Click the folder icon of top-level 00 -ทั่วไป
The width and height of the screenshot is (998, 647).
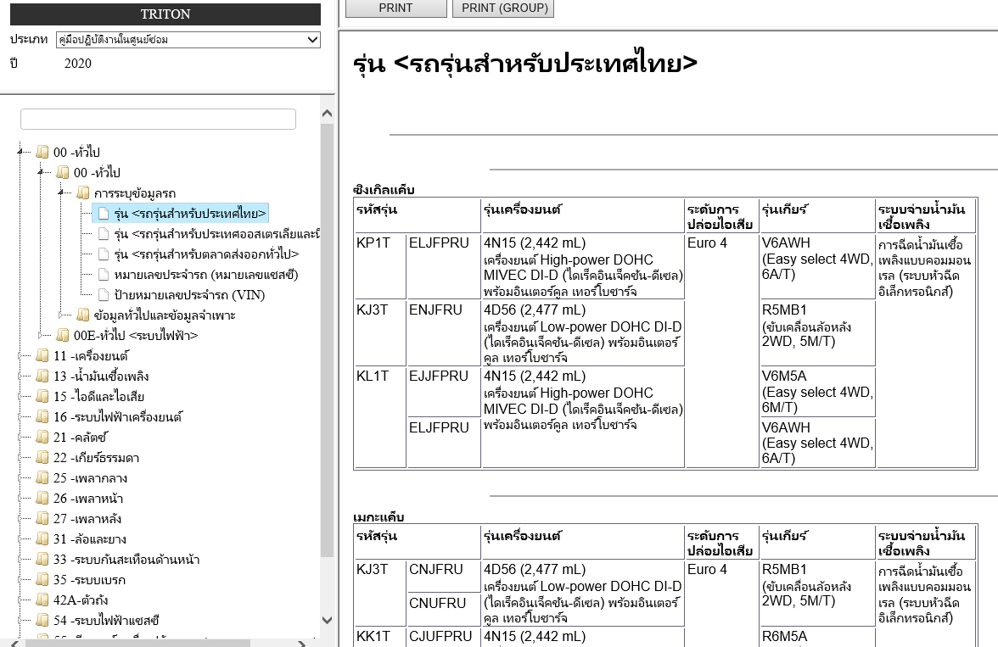click(42, 152)
